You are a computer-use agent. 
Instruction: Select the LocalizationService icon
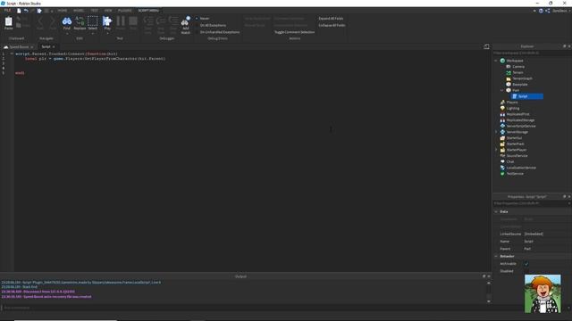(x=502, y=168)
